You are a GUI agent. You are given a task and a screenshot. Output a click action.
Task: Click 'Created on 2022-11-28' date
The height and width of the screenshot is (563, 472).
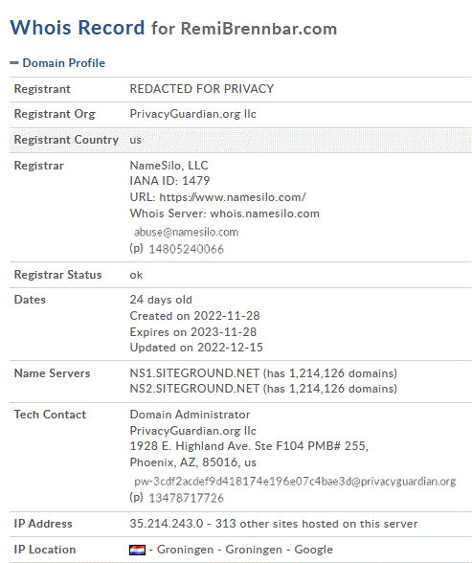point(195,316)
